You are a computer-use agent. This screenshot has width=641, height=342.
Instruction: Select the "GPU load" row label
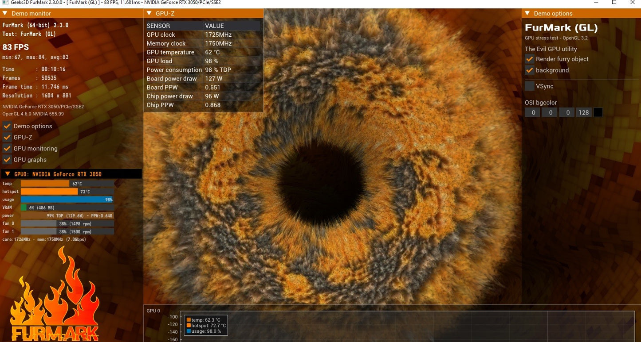[x=159, y=61]
